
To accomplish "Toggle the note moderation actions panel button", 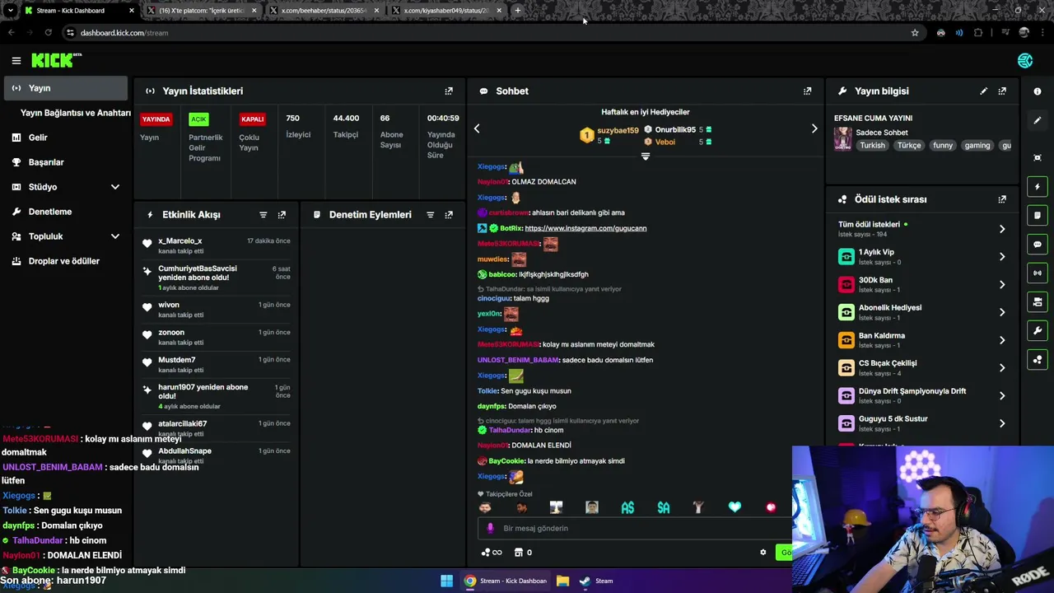I will pos(1038,216).
